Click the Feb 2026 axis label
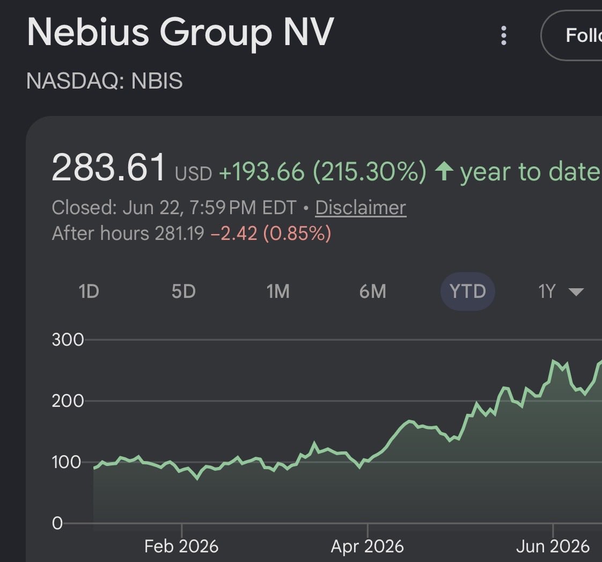This screenshot has width=602, height=562. click(181, 546)
